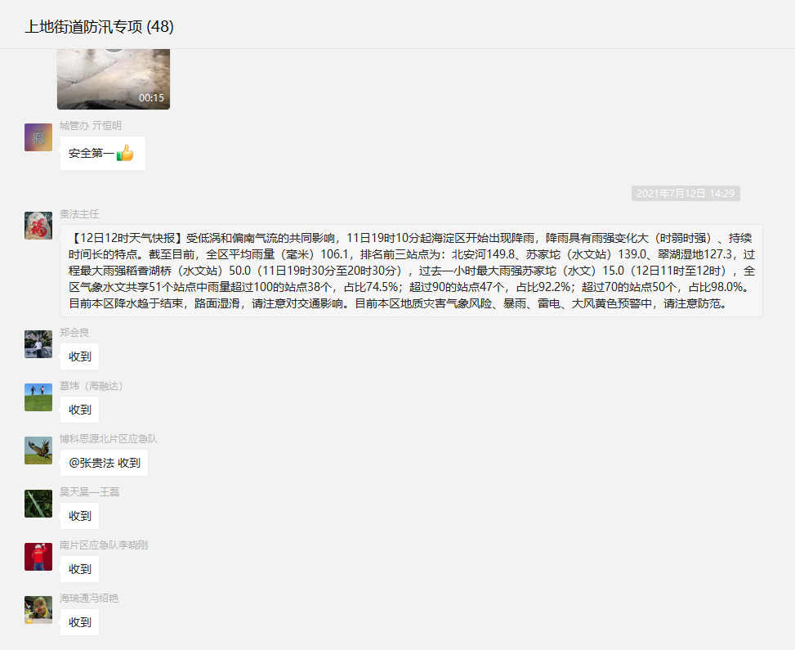Click the eagle avatar of 博科思源北片区应急队
Viewport: 795px width, 650px height.
(x=38, y=451)
